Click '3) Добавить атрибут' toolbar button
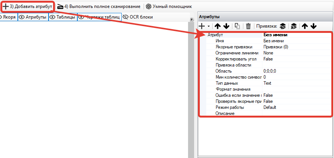Screen dimensions: 334x158 click(x=28, y=6)
